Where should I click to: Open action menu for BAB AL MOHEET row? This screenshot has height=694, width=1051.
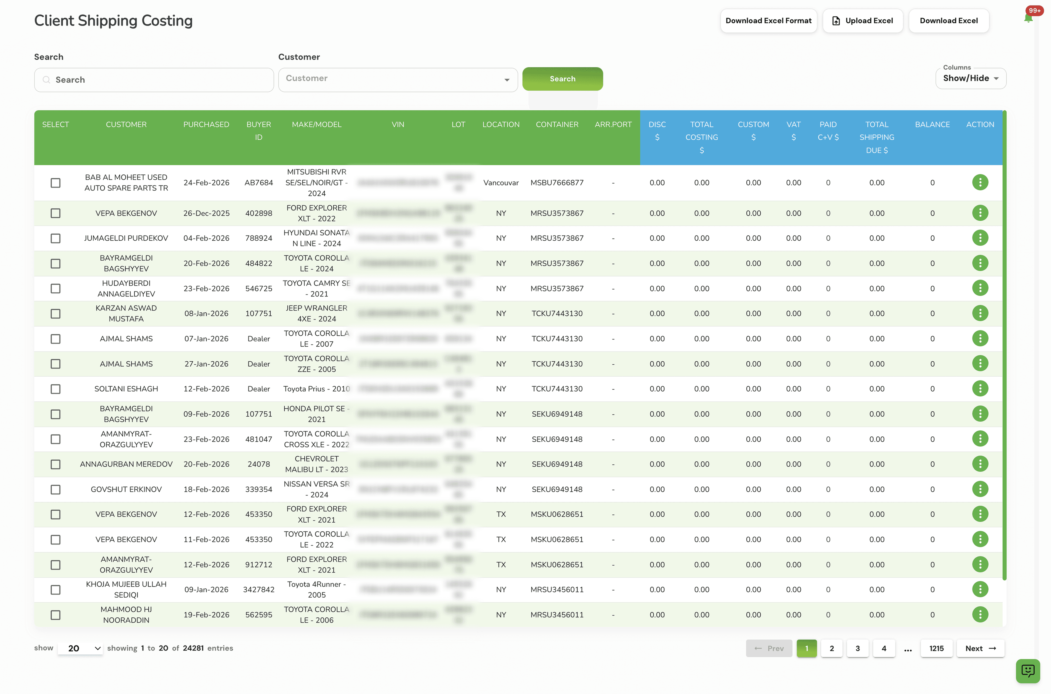tap(980, 182)
